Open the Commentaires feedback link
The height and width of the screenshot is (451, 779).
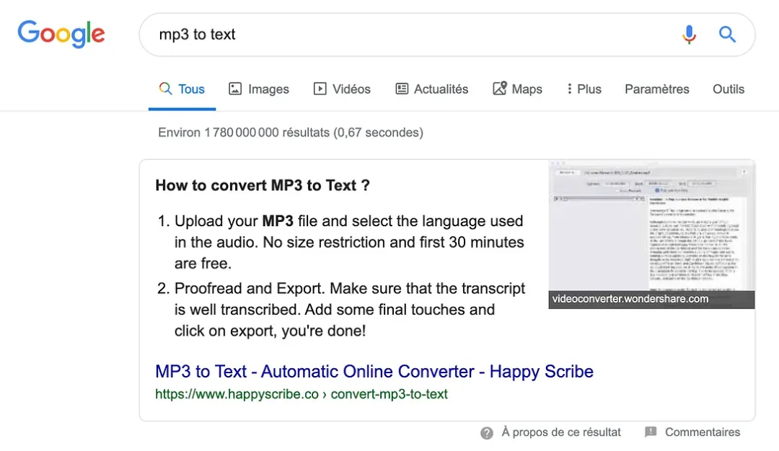click(x=703, y=432)
